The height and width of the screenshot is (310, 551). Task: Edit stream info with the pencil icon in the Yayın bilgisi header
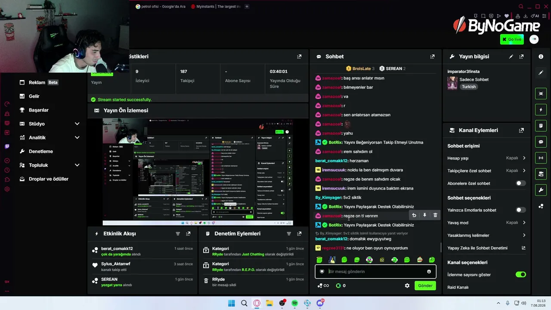click(511, 56)
